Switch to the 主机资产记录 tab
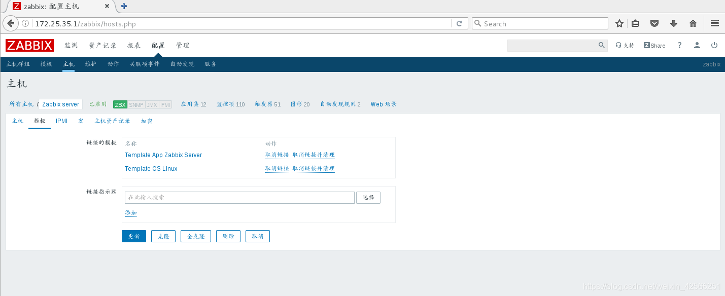Image resolution: width=725 pixels, height=296 pixels. click(112, 121)
